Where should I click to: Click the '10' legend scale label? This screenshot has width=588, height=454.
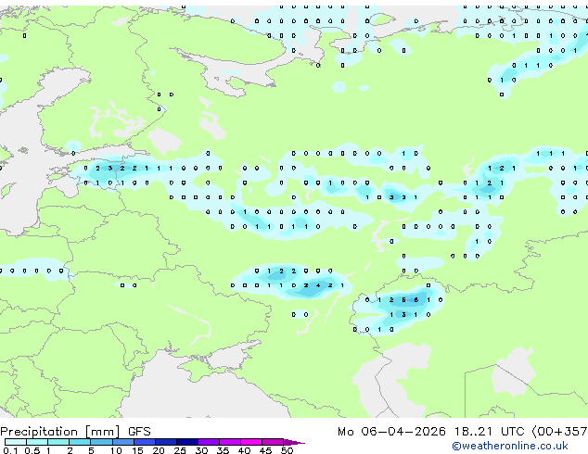(116, 450)
